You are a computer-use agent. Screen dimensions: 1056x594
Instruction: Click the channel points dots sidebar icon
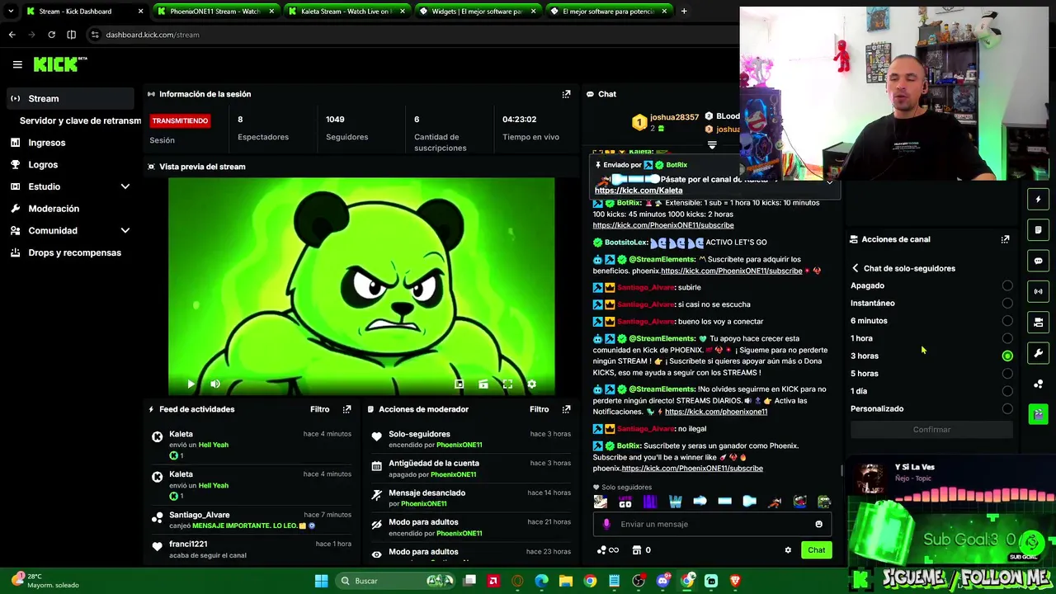click(x=1038, y=384)
